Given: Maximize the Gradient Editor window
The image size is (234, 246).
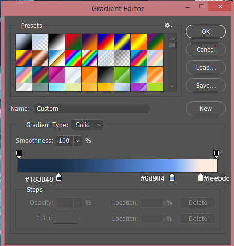Looking at the screenshot, I should pos(202,7).
